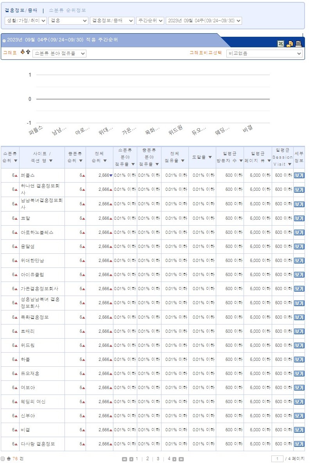Sort by 일평균 방문자 수 column
The height and width of the screenshot is (468, 312).
pos(241,161)
